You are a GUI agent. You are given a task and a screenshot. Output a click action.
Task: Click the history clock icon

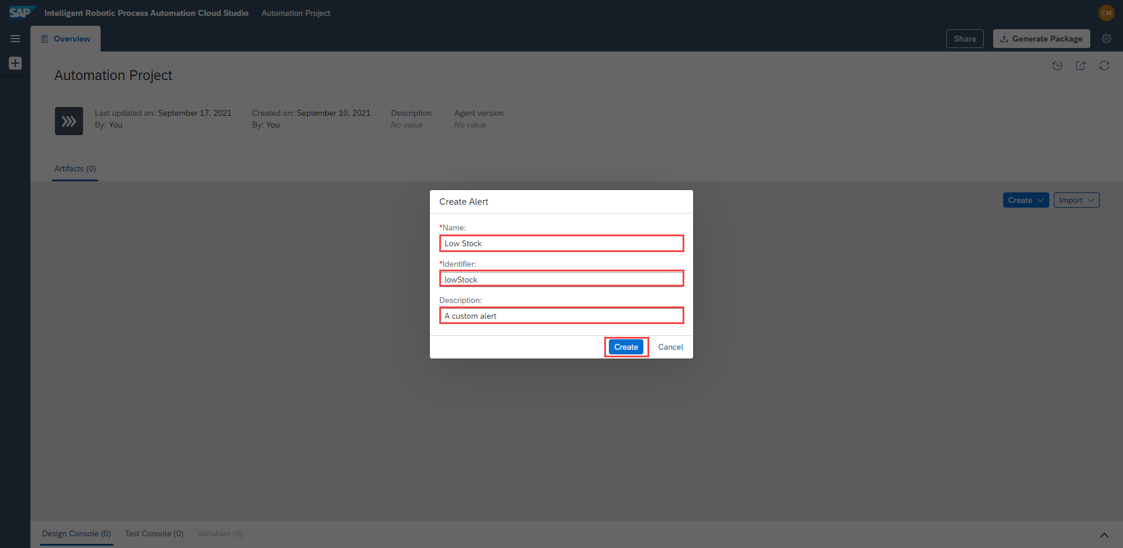click(x=1057, y=66)
